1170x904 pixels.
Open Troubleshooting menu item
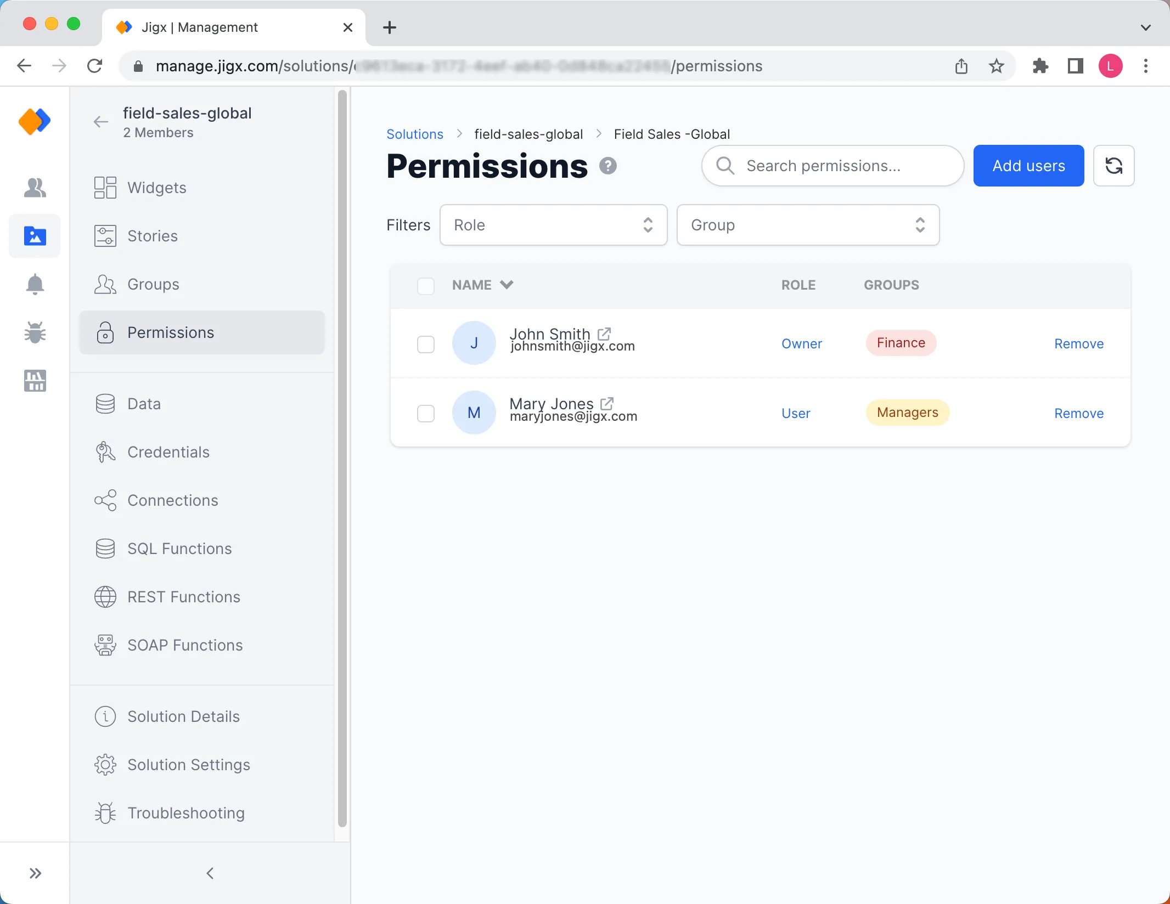point(202,813)
